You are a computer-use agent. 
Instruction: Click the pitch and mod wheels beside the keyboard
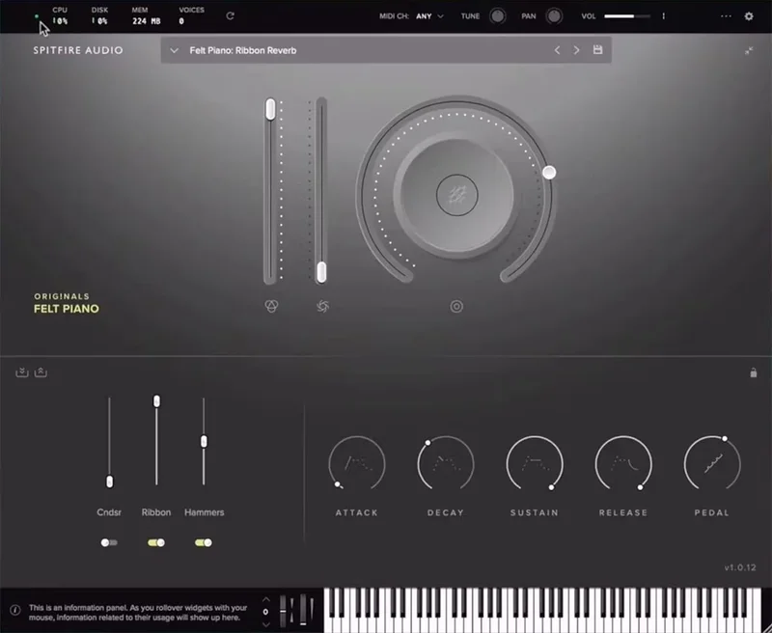click(297, 611)
